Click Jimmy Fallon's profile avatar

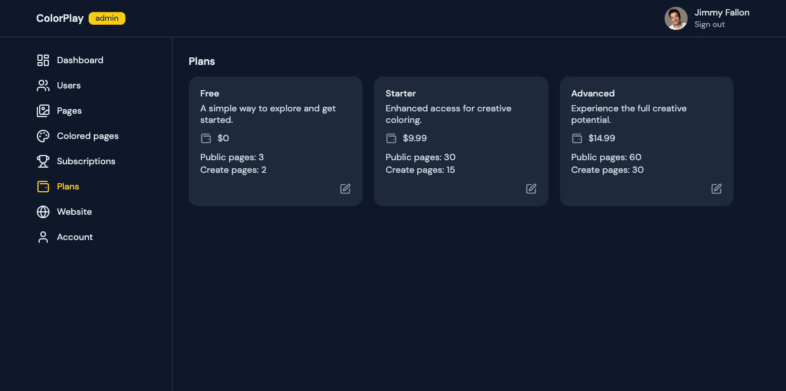tap(676, 18)
